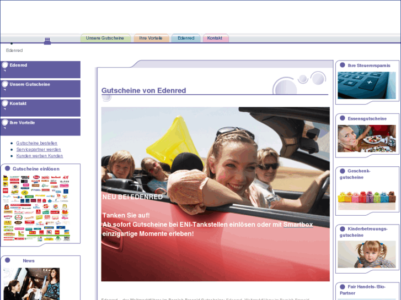Viewport: 401px width, 300px height.
Task: Open the News shopping photo
Action: 31,283
